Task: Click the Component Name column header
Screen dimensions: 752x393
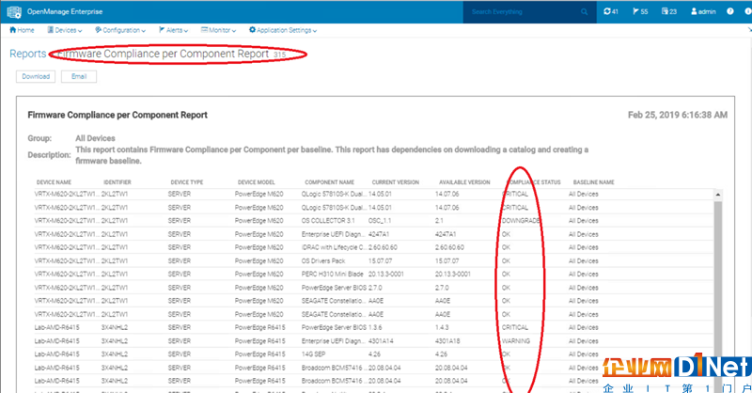Action: click(330, 182)
